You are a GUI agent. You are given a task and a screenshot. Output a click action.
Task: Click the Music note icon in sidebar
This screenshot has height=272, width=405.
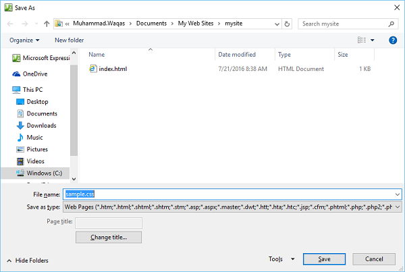[x=20, y=138]
